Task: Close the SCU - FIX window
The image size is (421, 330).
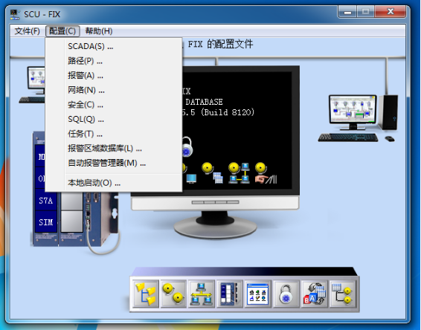Action: pos(390,12)
